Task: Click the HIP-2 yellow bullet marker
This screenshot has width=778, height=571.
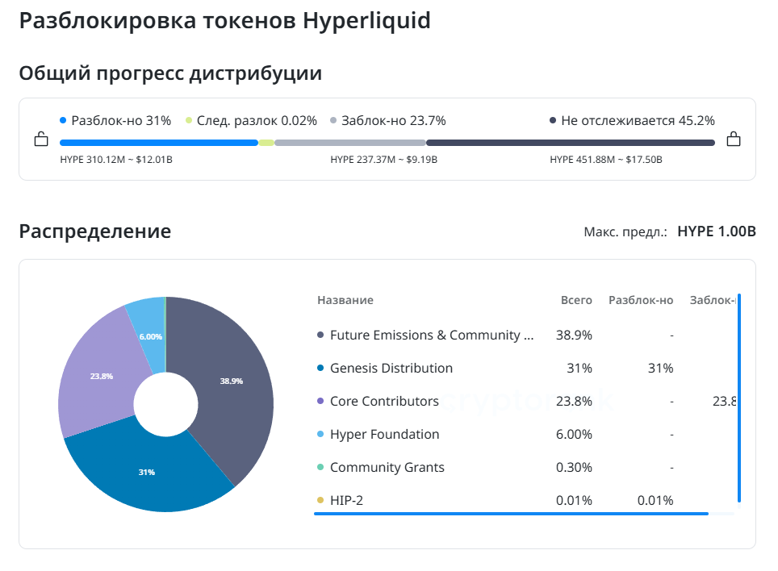Action: tap(321, 501)
